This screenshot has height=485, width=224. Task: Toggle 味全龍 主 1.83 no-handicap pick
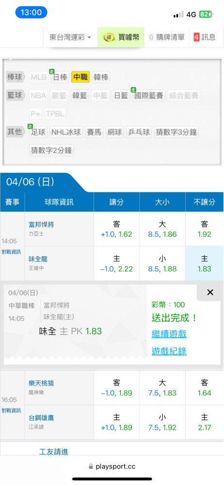[x=204, y=263]
